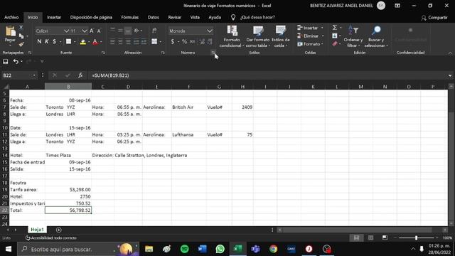Switch to the Fórmulas tab
Screen dimensions: 455x256
click(129, 17)
